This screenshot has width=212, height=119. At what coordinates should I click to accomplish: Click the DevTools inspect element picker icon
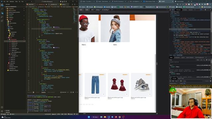click(x=171, y=10)
